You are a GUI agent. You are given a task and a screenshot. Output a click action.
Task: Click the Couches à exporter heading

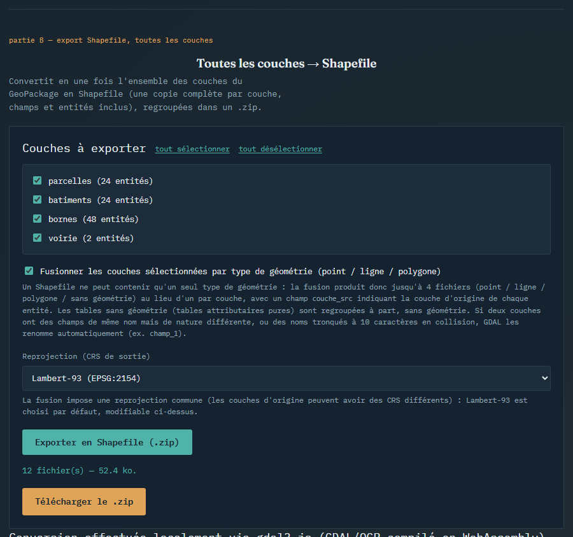84,148
